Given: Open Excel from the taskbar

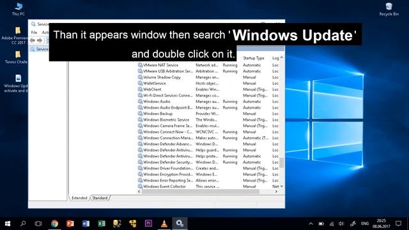Looking at the screenshot, I should [102, 224].
